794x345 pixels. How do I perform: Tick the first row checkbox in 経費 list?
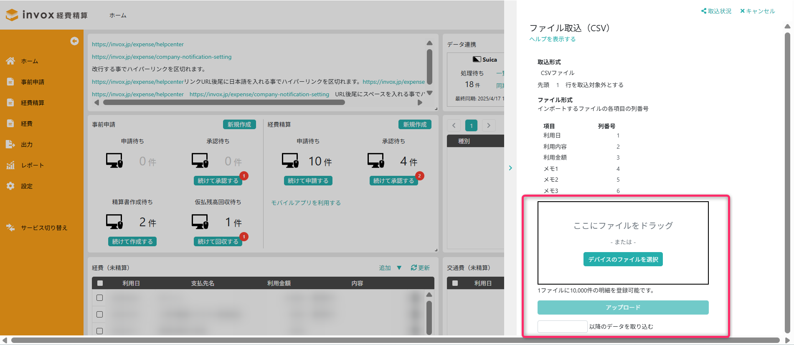pyautogui.click(x=100, y=298)
